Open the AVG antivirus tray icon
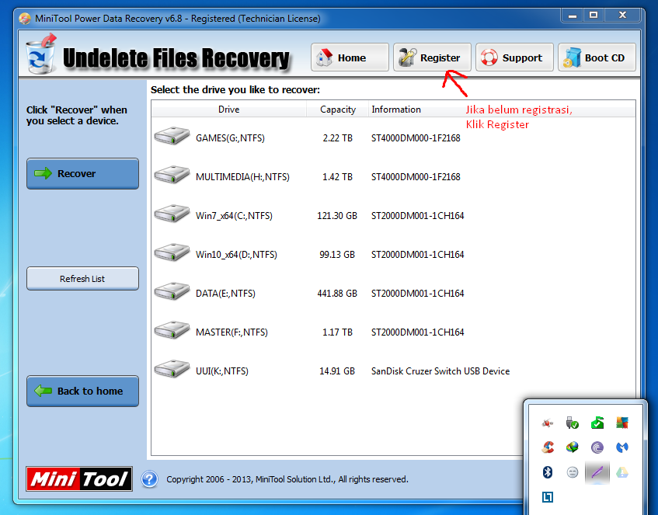Viewport: 658px width, 515px height. (x=622, y=423)
